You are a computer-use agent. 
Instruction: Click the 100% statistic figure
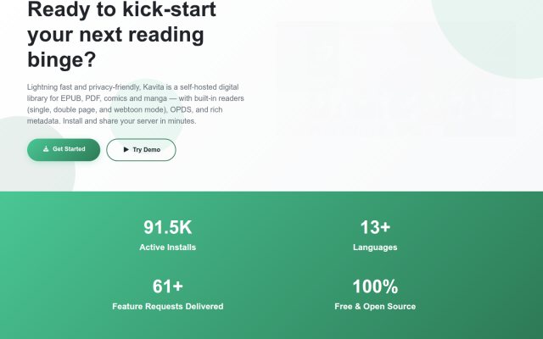point(375,286)
